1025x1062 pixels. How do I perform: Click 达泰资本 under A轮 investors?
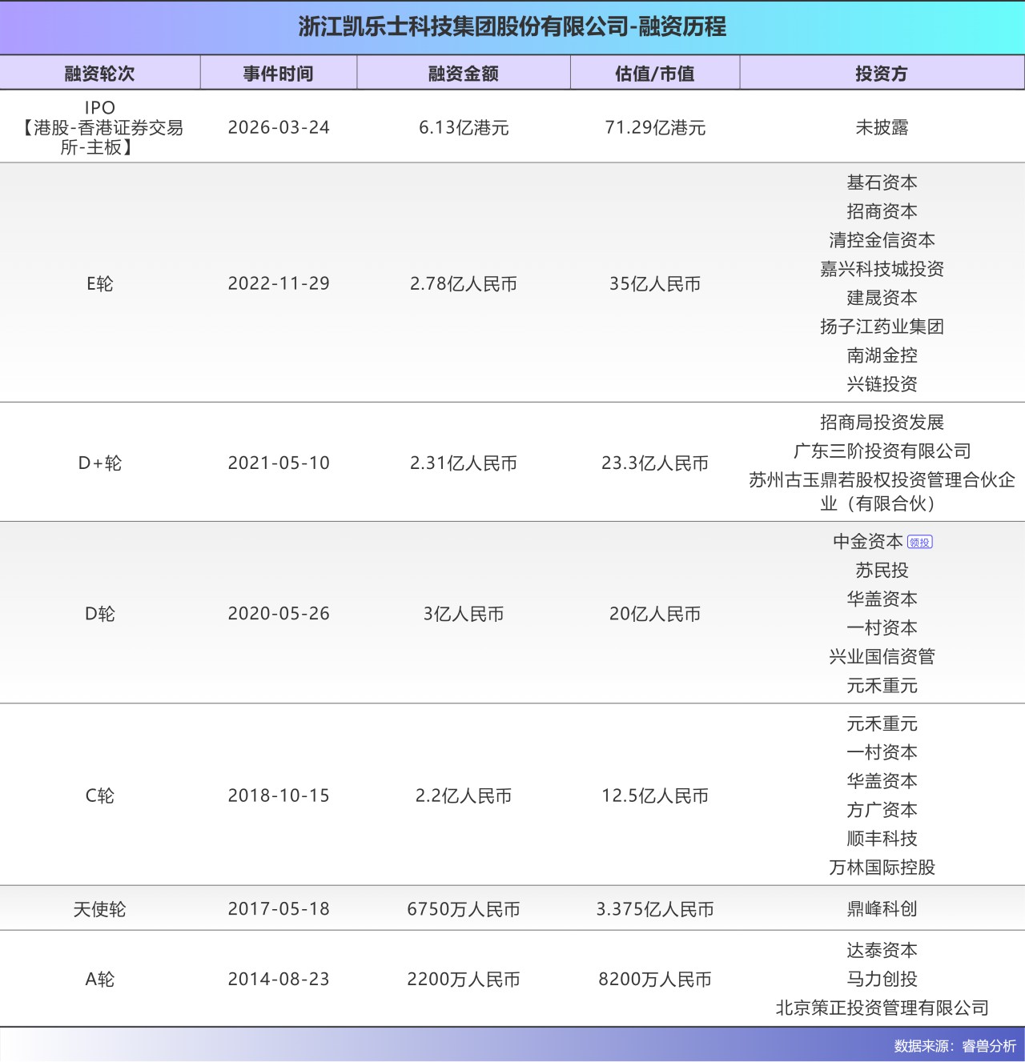click(881, 950)
